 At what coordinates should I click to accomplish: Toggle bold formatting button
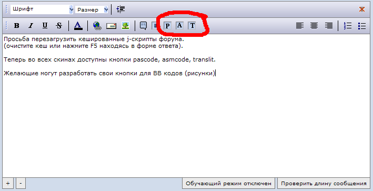pos(16,25)
